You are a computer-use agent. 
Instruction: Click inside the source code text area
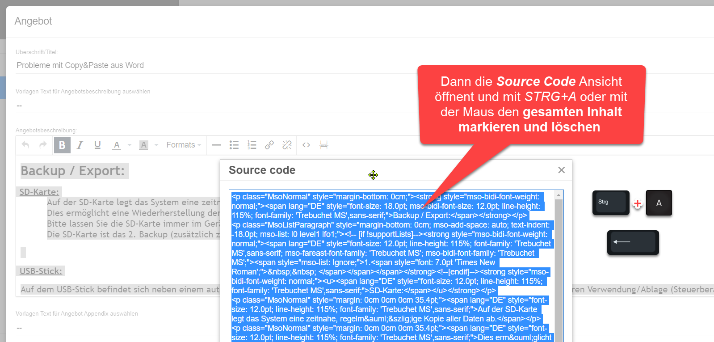point(392,266)
